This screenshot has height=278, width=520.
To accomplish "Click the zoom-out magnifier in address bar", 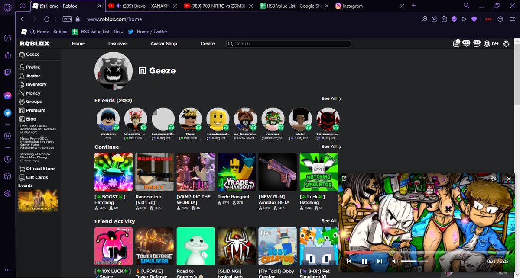I will (425, 19).
